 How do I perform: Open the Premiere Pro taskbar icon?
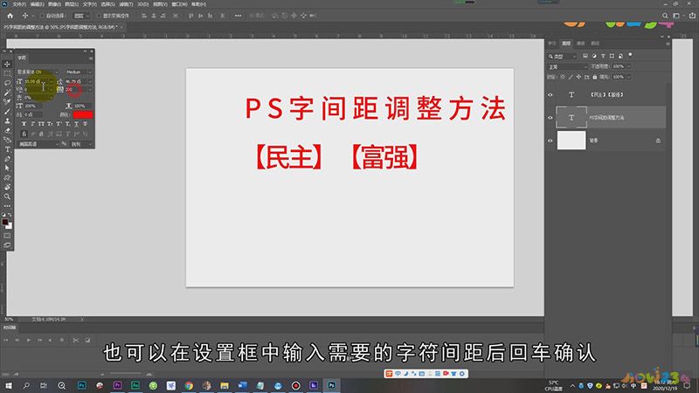[x=117, y=385]
